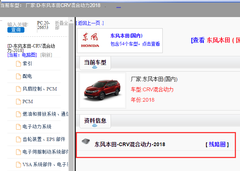This screenshot has width=240, height=171.
Task: Click the 查看 东风本田 link on the right
Action: 216,40
